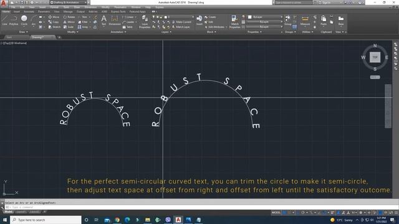Expand the Annotation panel
The height and width of the screenshot is (224, 399).
point(118,32)
